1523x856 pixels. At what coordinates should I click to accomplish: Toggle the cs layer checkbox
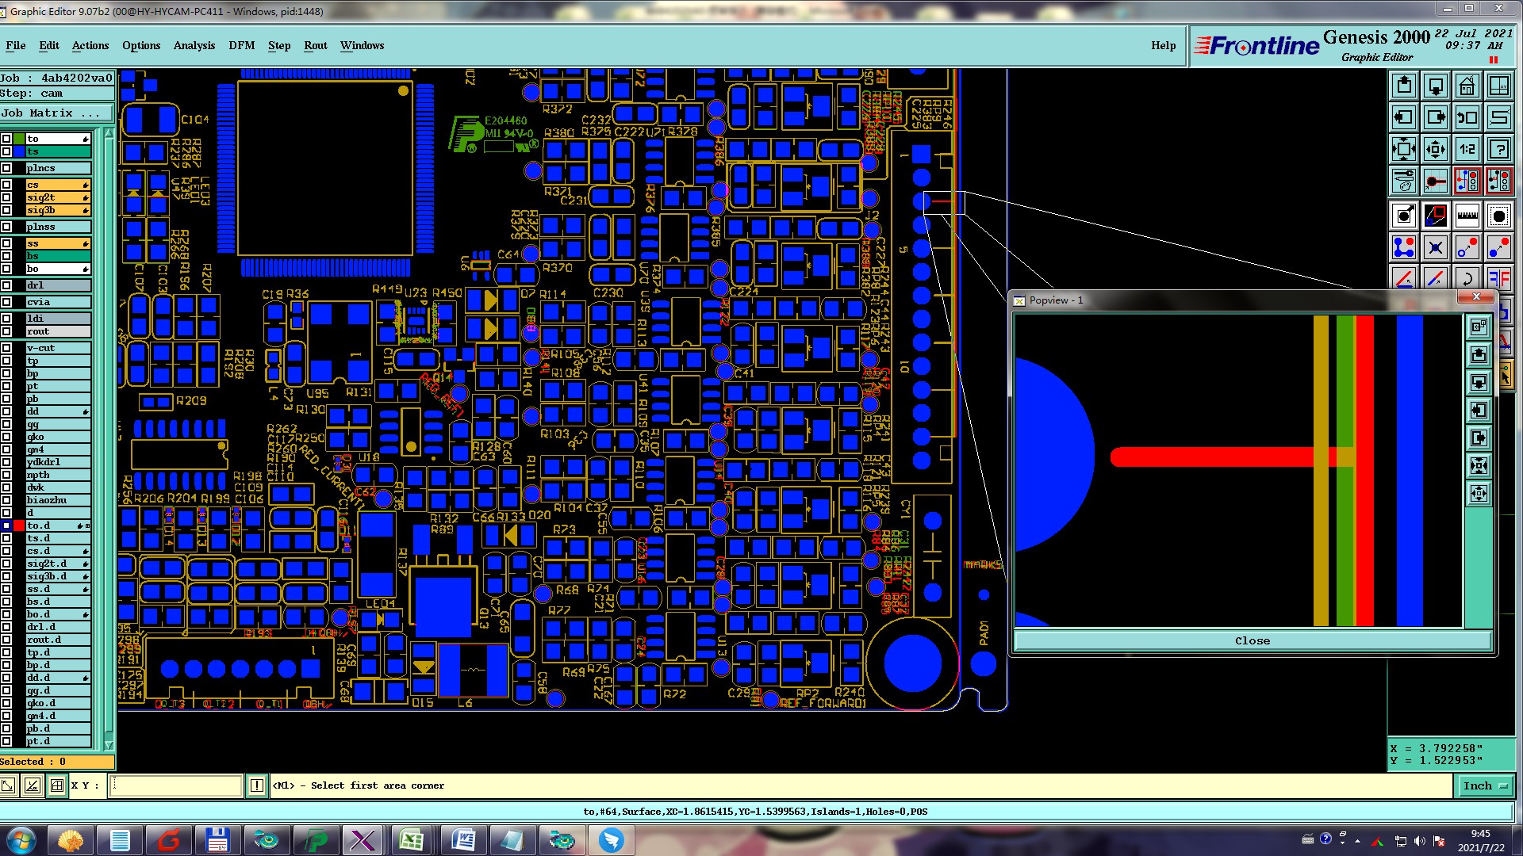pyautogui.click(x=6, y=185)
